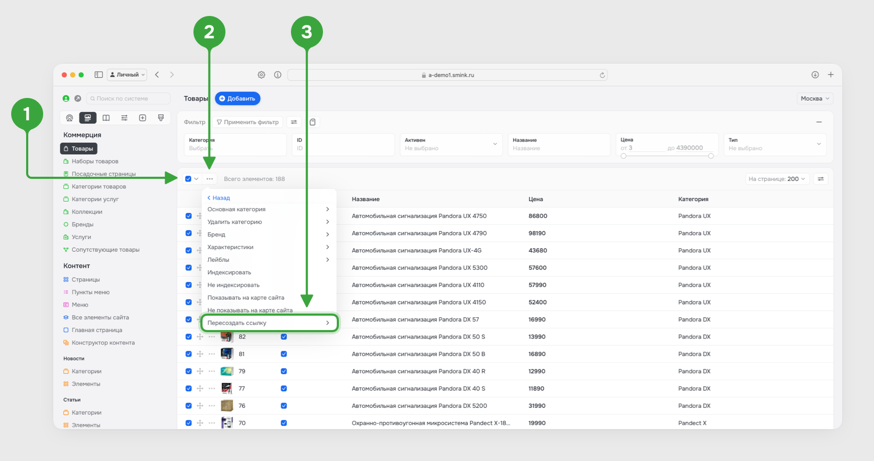The width and height of the screenshot is (874, 461).
Task: Open the Москва city dropdown
Action: (814, 98)
